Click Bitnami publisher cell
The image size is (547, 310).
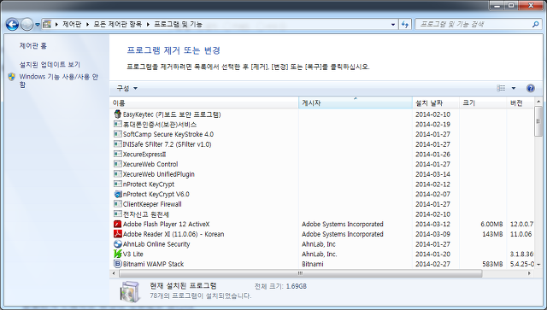(313, 264)
